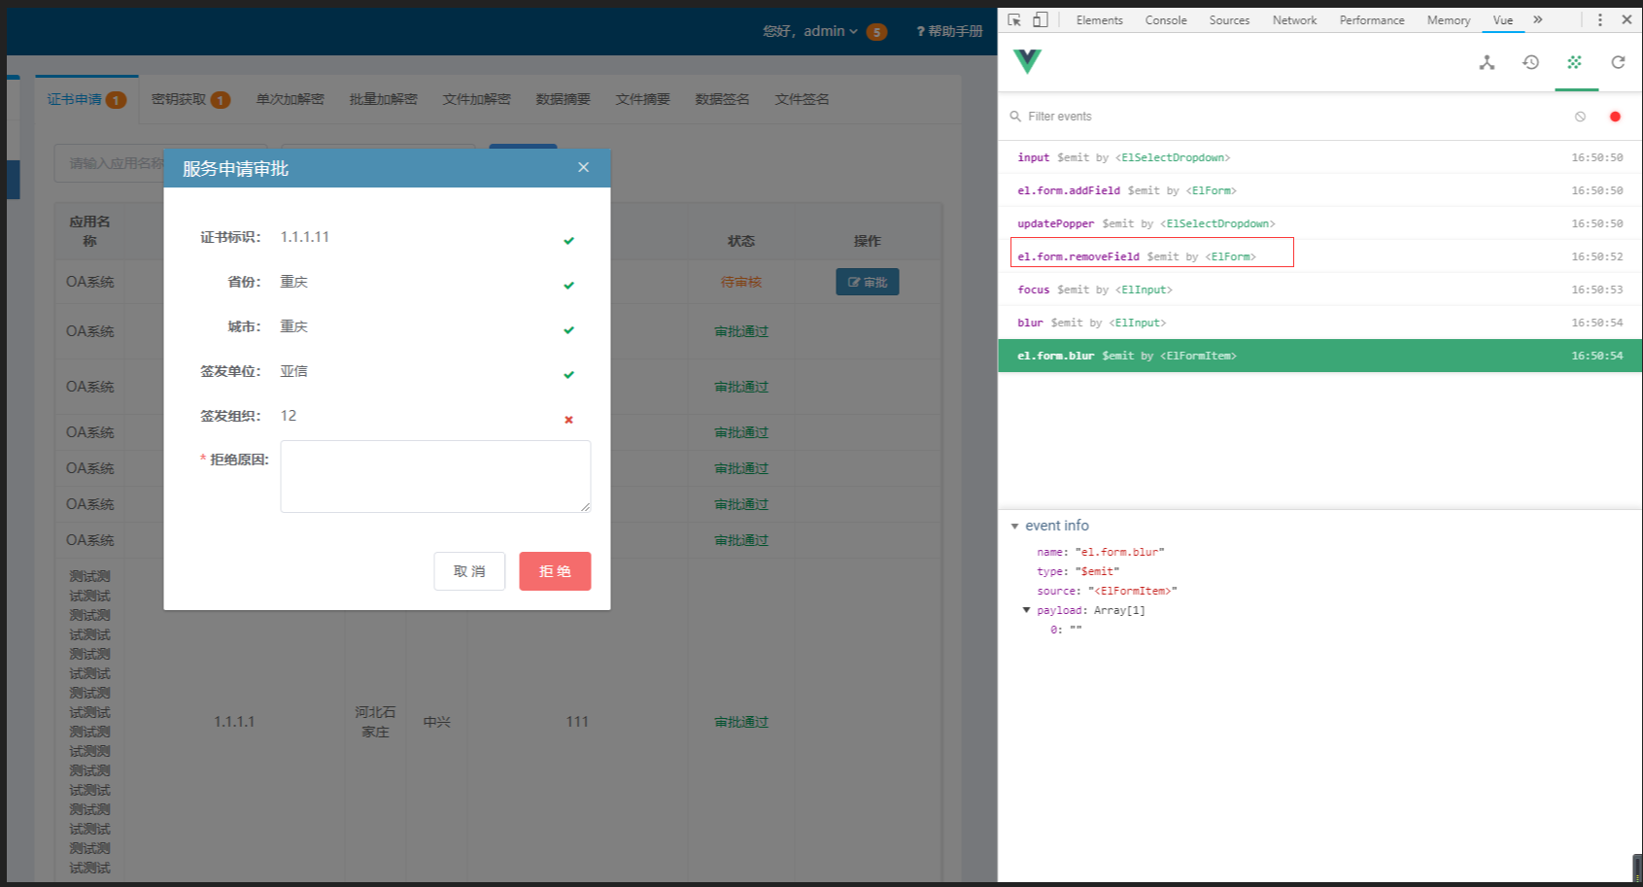Screen dimensions: 1643x887
Task: Open the 帮助手册 help manual
Action: point(947,30)
